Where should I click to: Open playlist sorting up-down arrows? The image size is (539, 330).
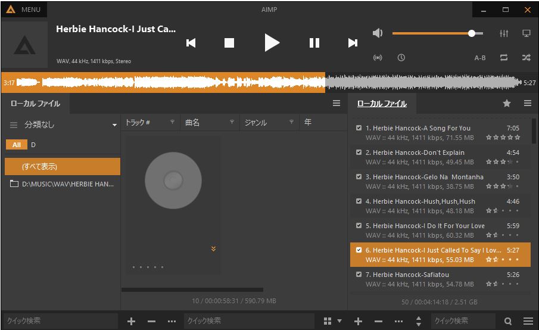(x=418, y=321)
